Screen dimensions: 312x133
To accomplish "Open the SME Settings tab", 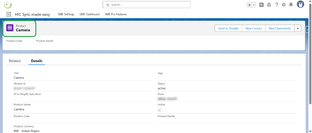I will pos(66,14).
